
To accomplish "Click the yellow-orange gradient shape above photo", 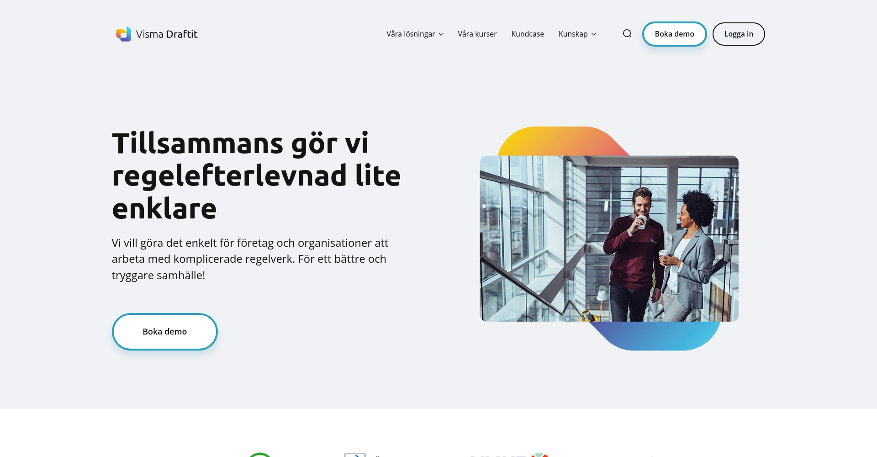I will (x=563, y=141).
